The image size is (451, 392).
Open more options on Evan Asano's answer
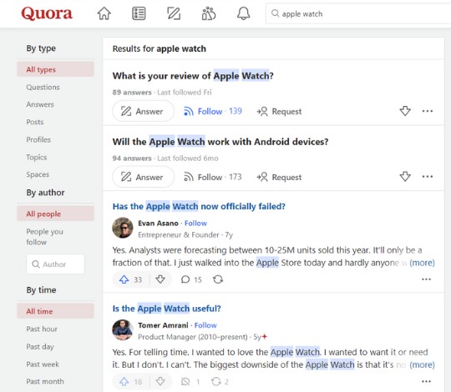pyautogui.click(x=426, y=279)
